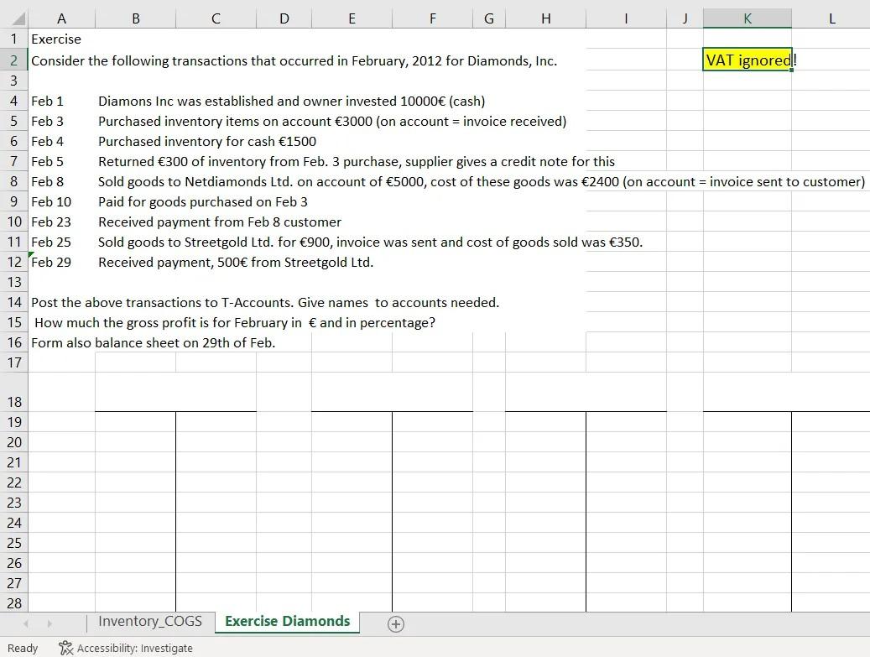This screenshot has height=657, width=870.
Task: Switch to the Inventory_COGS sheet tab
Action: coord(150,622)
